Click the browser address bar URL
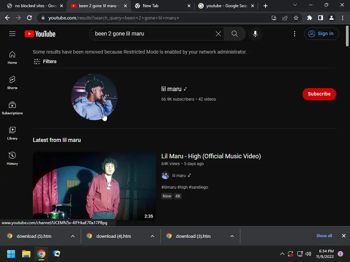The width and height of the screenshot is (350, 262). click(113, 18)
